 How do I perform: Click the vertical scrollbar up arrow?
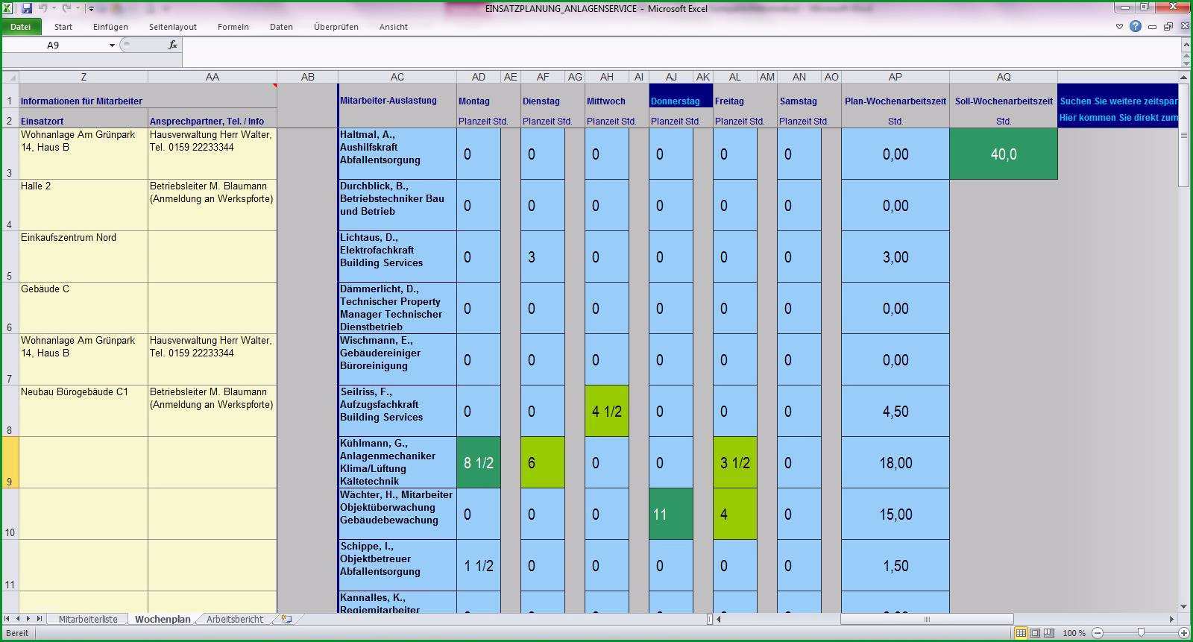tap(1185, 77)
